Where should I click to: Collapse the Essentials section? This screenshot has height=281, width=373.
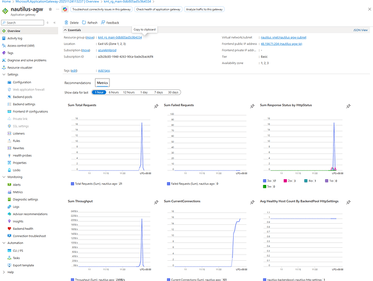[65, 30]
